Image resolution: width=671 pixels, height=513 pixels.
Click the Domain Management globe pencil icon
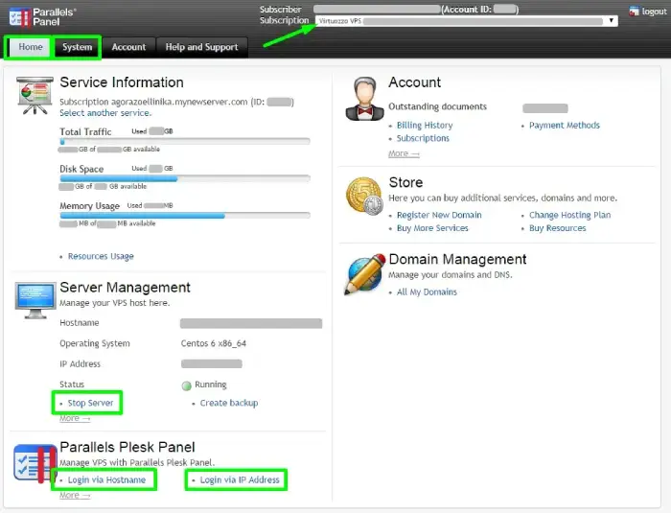point(364,274)
